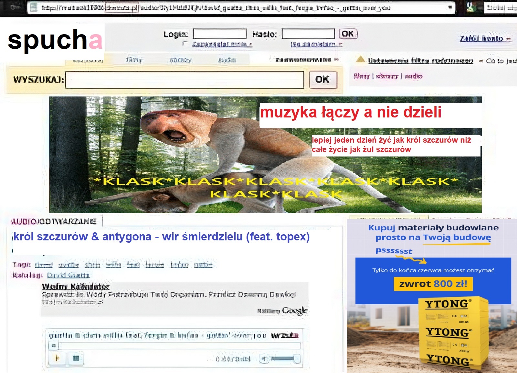Tick the remember-me checkbox under Login
This screenshot has width=517, height=373.
click(185, 44)
